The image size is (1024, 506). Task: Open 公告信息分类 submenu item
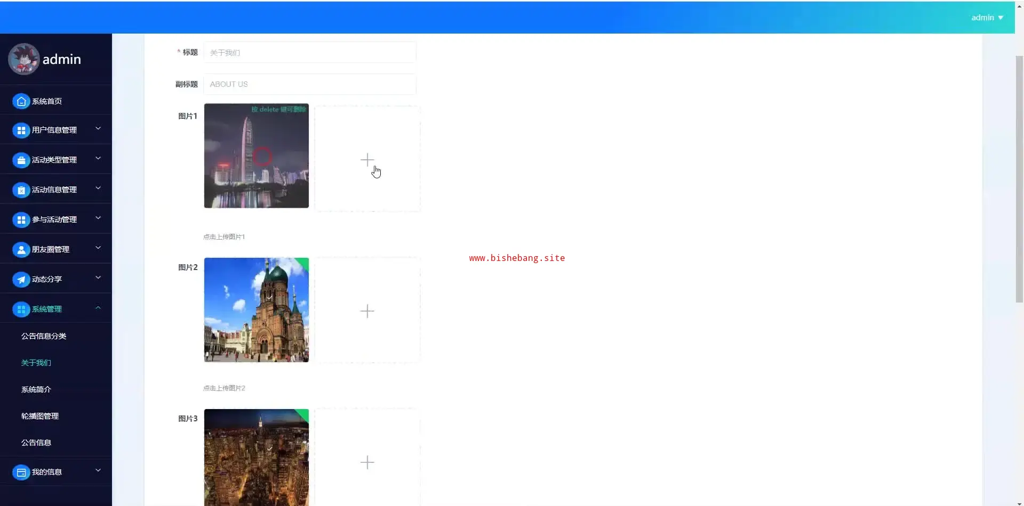tap(44, 336)
